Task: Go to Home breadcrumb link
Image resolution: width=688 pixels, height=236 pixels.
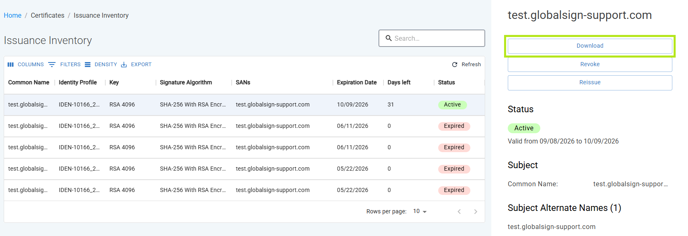Action: click(x=13, y=16)
